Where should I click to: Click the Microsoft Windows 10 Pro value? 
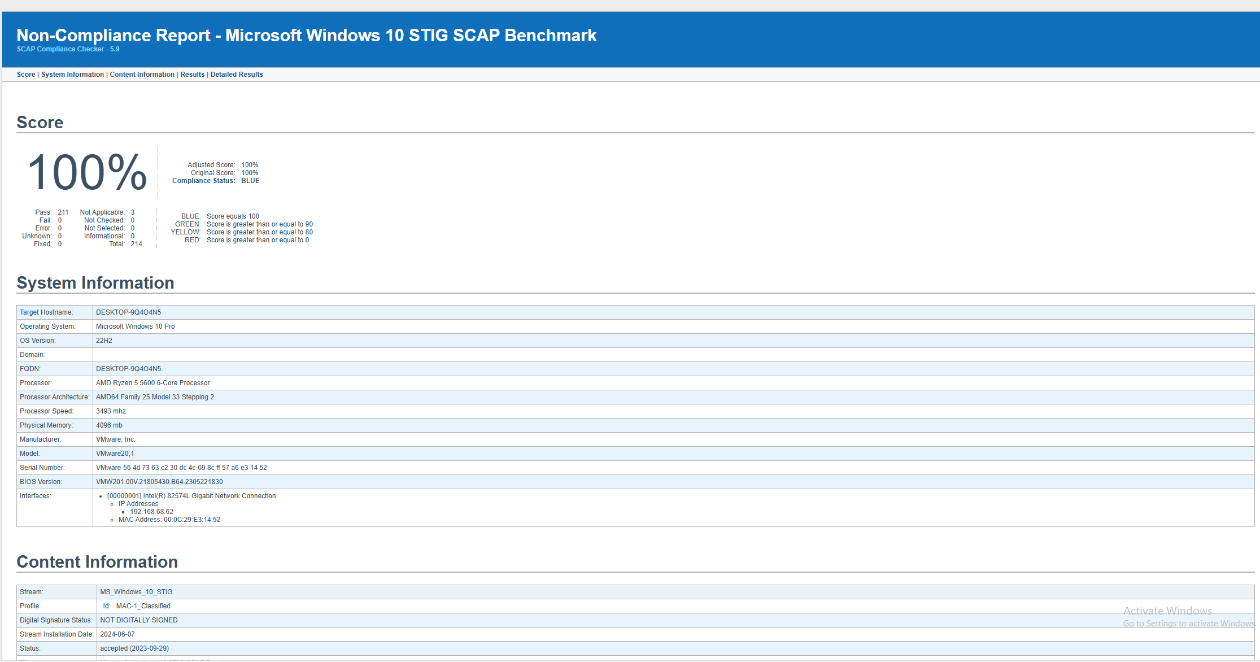(x=135, y=326)
